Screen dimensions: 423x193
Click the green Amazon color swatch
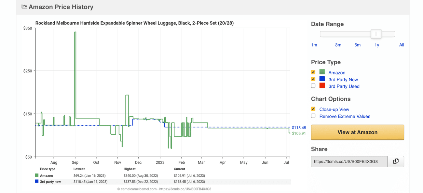coord(322,72)
